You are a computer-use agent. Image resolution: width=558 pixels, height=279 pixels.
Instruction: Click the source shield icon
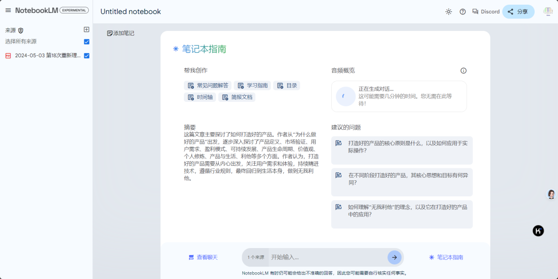[x=21, y=30]
